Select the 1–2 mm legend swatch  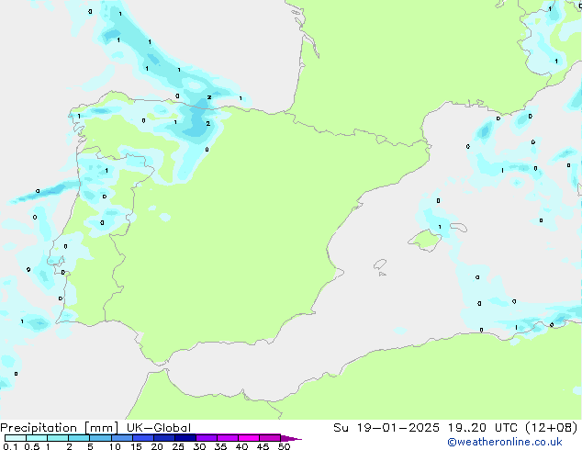click(58, 438)
